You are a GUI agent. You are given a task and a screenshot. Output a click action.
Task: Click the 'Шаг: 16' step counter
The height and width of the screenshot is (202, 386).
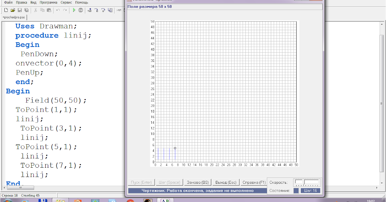310,190
